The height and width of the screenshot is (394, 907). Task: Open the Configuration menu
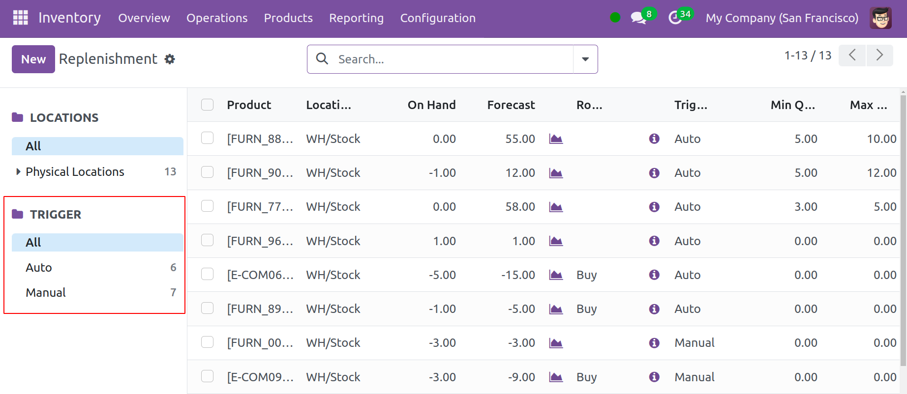[x=438, y=18]
